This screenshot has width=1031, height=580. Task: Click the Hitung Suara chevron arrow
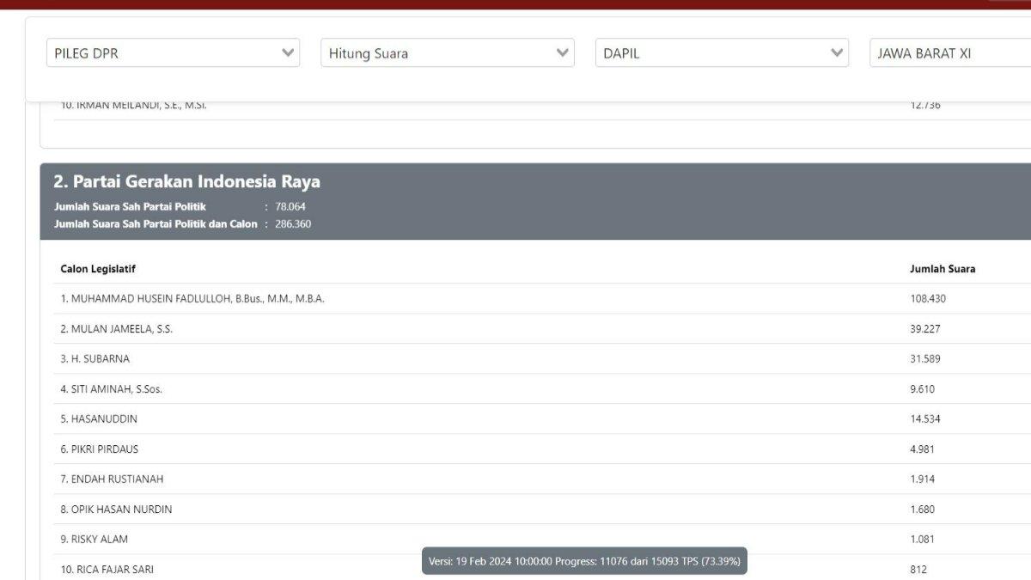click(563, 52)
